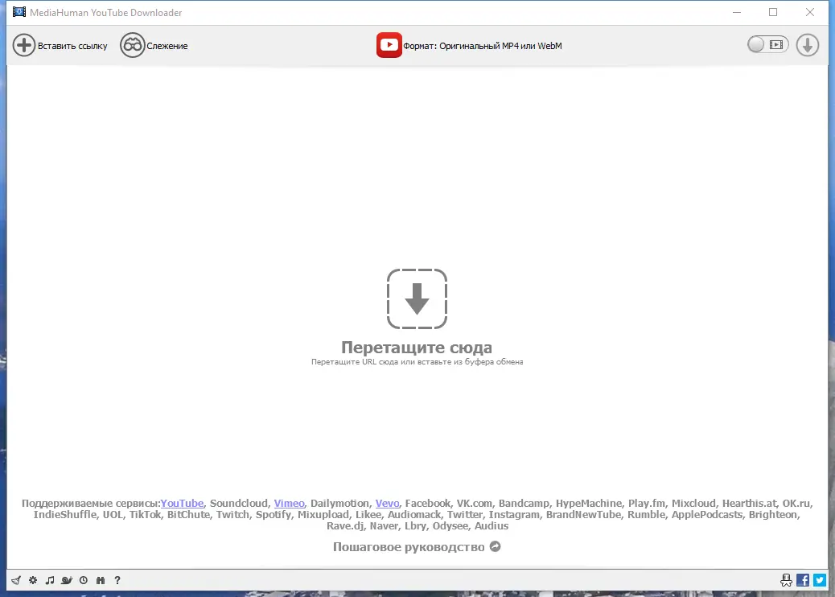Click the start all downloads arrow button

click(808, 45)
